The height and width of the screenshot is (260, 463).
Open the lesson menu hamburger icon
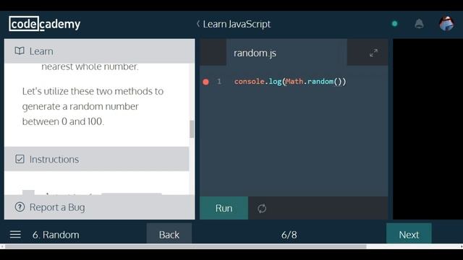pyautogui.click(x=15, y=235)
